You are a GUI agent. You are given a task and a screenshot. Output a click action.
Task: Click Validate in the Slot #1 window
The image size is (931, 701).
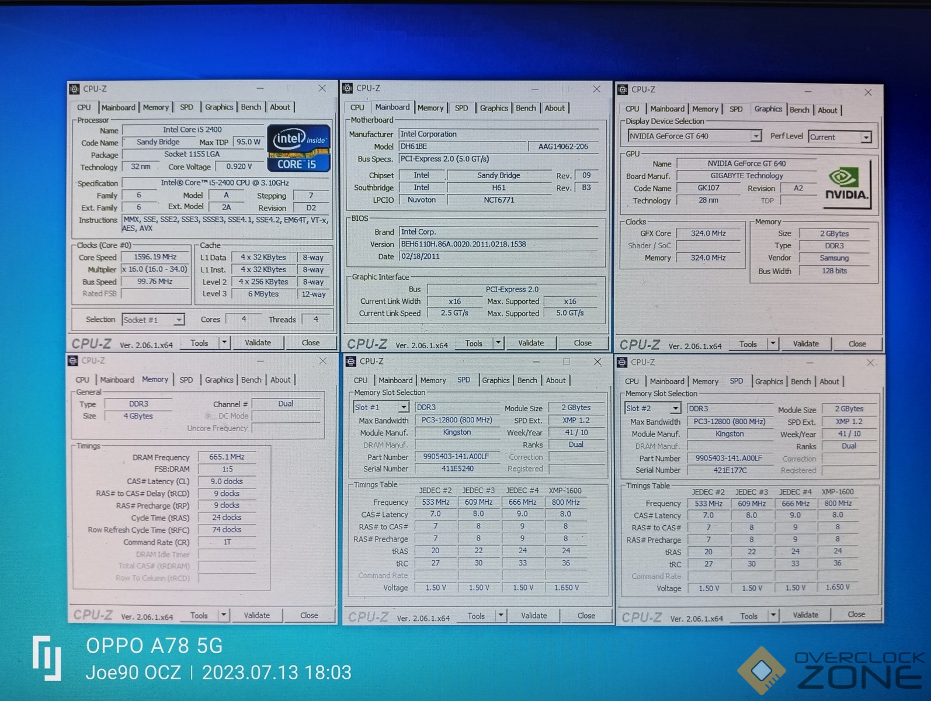534,615
